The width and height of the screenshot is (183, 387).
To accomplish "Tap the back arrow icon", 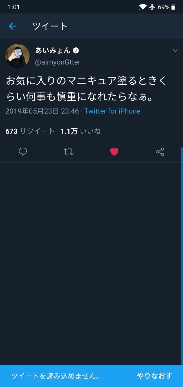I will tap(12, 26).
